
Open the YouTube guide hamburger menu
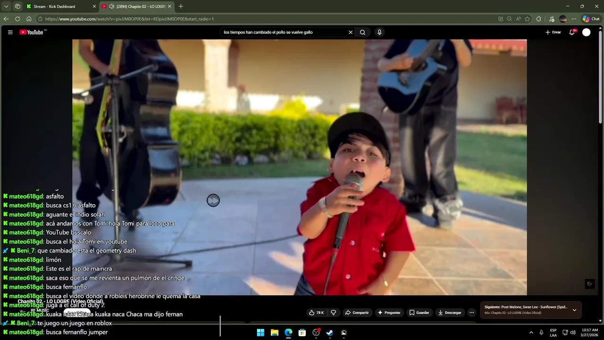(x=10, y=32)
